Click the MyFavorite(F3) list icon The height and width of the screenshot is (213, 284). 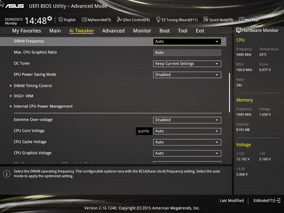point(84,20)
